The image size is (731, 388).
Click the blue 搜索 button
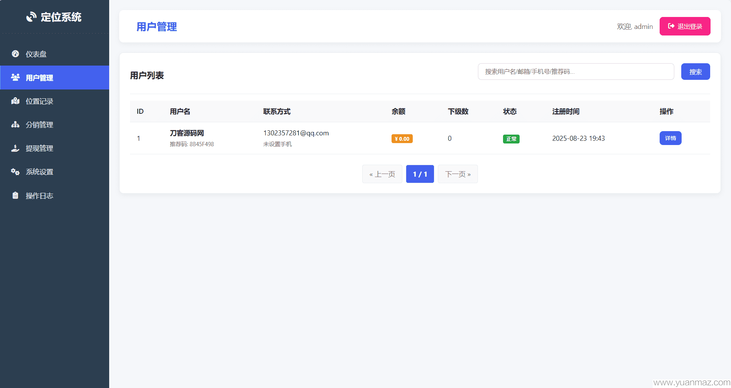(x=695, y=72)
